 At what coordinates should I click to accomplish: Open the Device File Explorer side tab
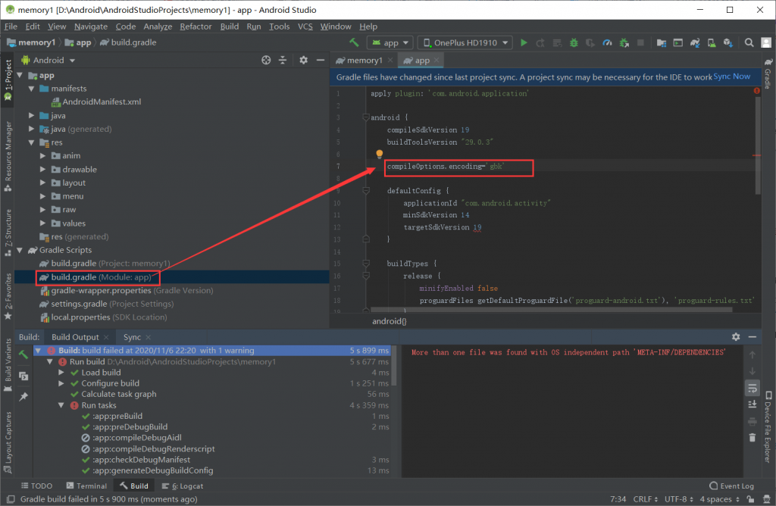point(768,427)
